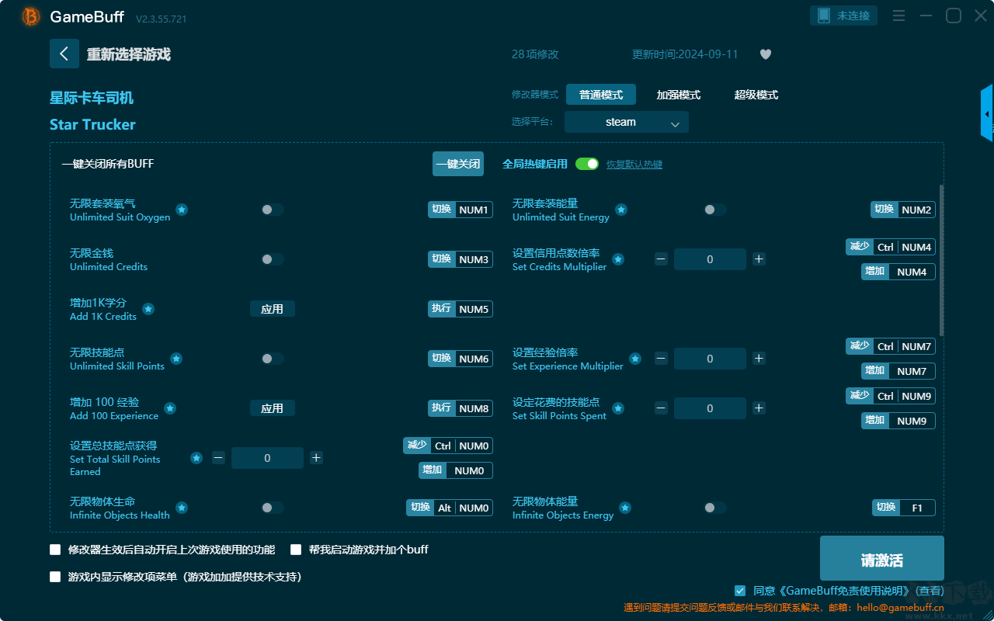Decrease Set Total Skill Points Earned value
This screenshot has height=621, width=994.
pyautogui.click(x=218, y=458)
